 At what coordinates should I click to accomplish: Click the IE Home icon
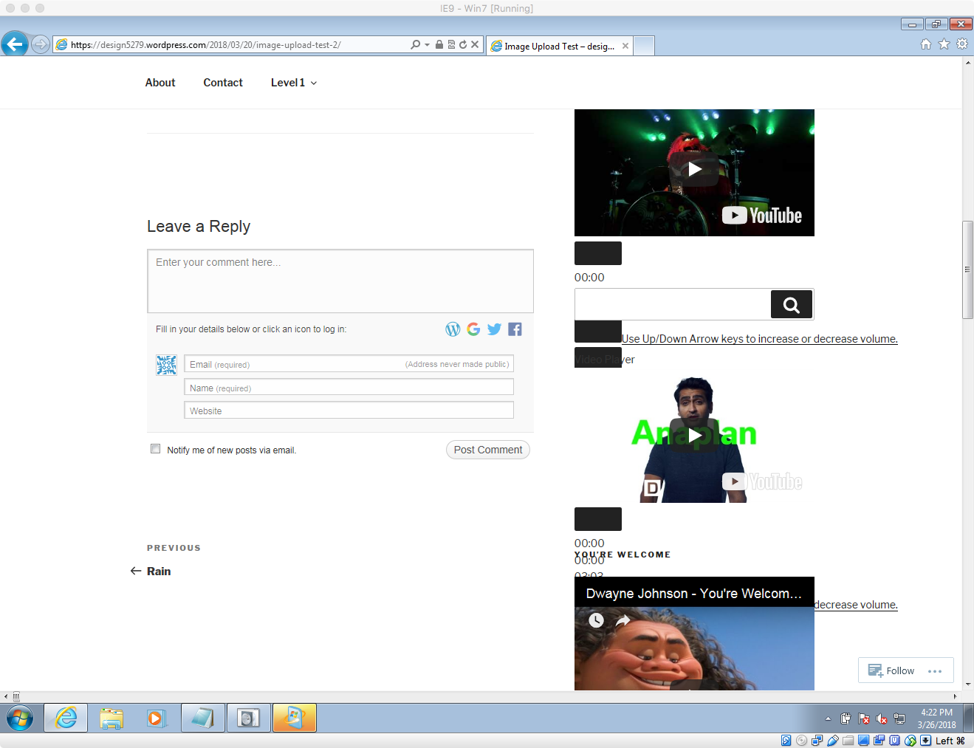(x=926, y=44)
